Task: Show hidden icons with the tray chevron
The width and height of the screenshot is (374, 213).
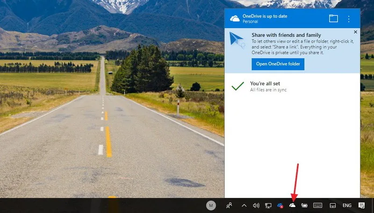Action: [244, 206]
